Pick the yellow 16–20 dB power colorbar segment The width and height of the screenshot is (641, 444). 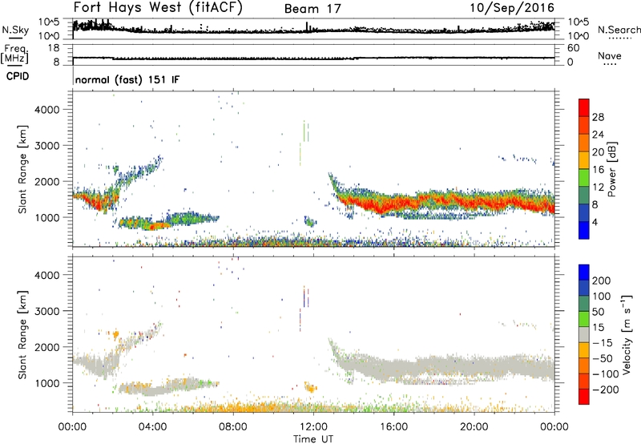(x=584, y=160)
